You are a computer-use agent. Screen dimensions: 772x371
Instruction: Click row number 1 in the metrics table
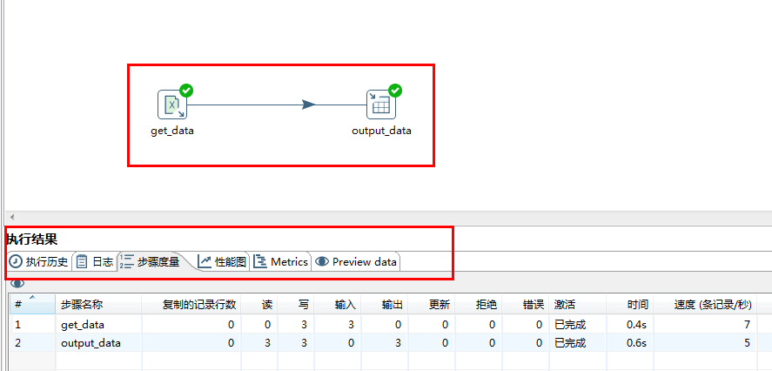pos(17,325)
